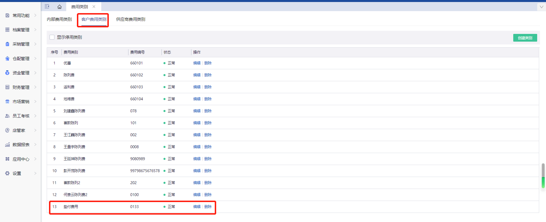Expand the 采销管理 menu chevron

pos(35,44)
